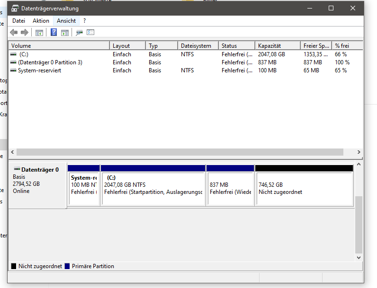Image resolution: width=377 pixels, height=288 pixels.
Task: Sort by the Typ column header
Action: [162, 45]
